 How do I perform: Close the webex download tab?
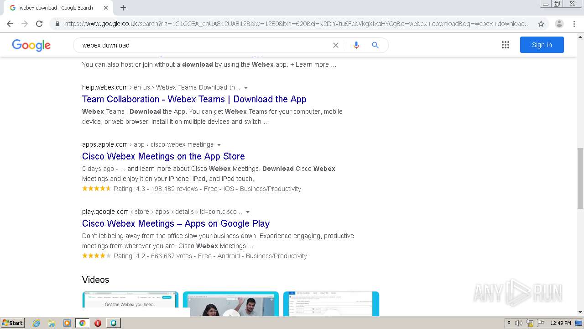point(106,8)
